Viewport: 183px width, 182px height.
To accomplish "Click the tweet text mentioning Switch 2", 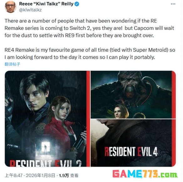I will pyautogui.click(x=89, y=28).
